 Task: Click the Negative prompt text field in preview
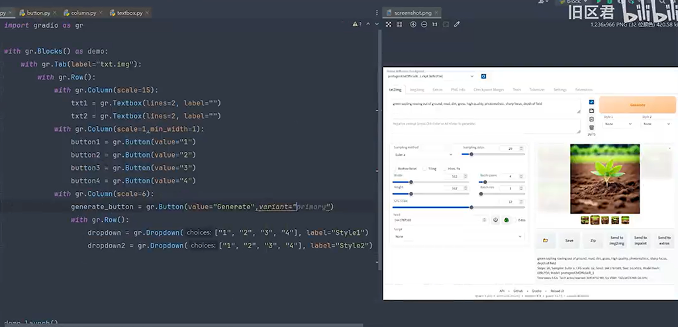tap(486, 126)
